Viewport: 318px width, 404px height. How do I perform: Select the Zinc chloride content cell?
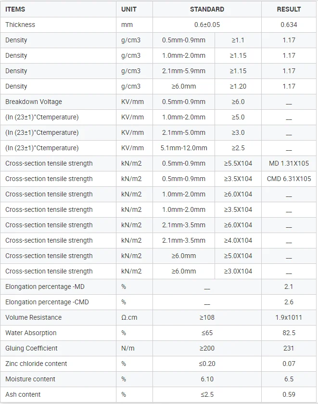(x=36, y=364)
